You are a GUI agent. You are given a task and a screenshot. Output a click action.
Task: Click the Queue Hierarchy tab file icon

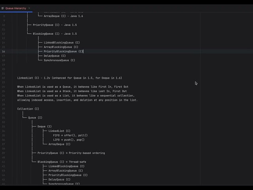pos(3,8)
